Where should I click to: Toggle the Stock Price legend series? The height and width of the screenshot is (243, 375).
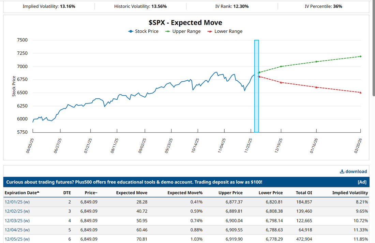point(143,31)
